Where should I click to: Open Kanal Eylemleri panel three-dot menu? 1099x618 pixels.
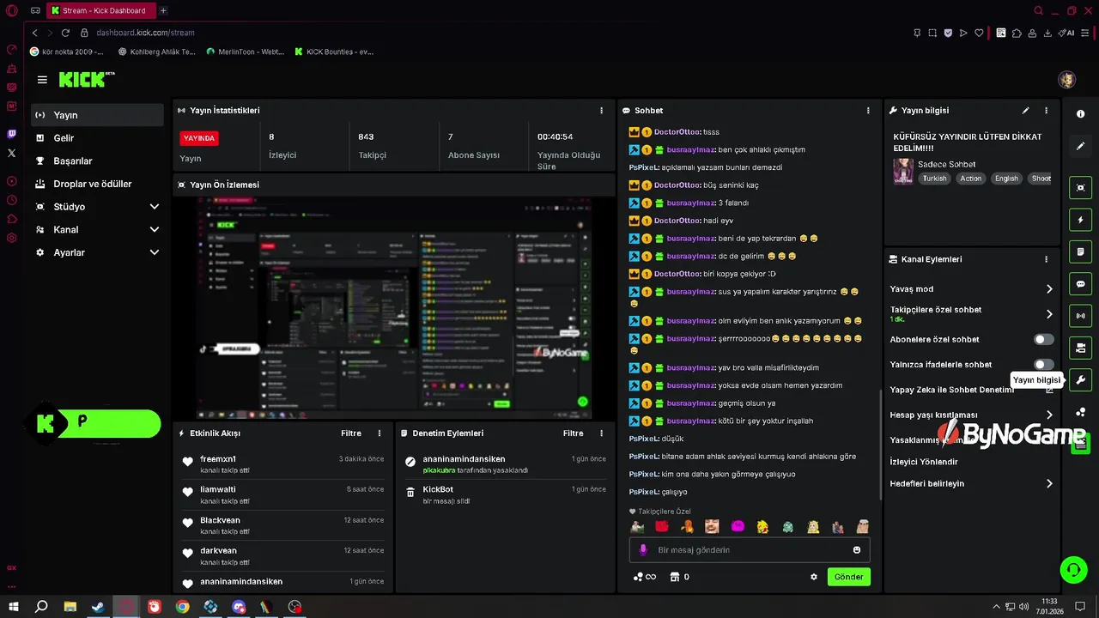click(x=1046, y=259)
